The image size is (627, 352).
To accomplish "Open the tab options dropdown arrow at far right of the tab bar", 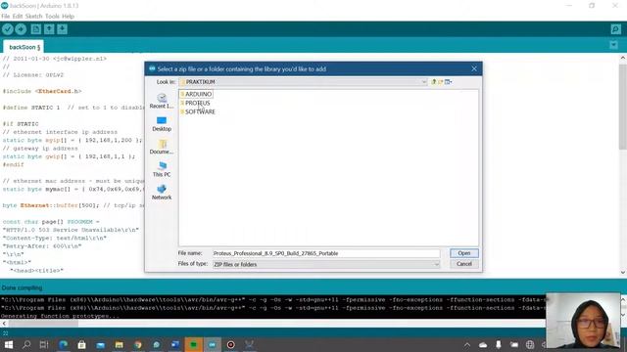I will [x=614, y=45].
